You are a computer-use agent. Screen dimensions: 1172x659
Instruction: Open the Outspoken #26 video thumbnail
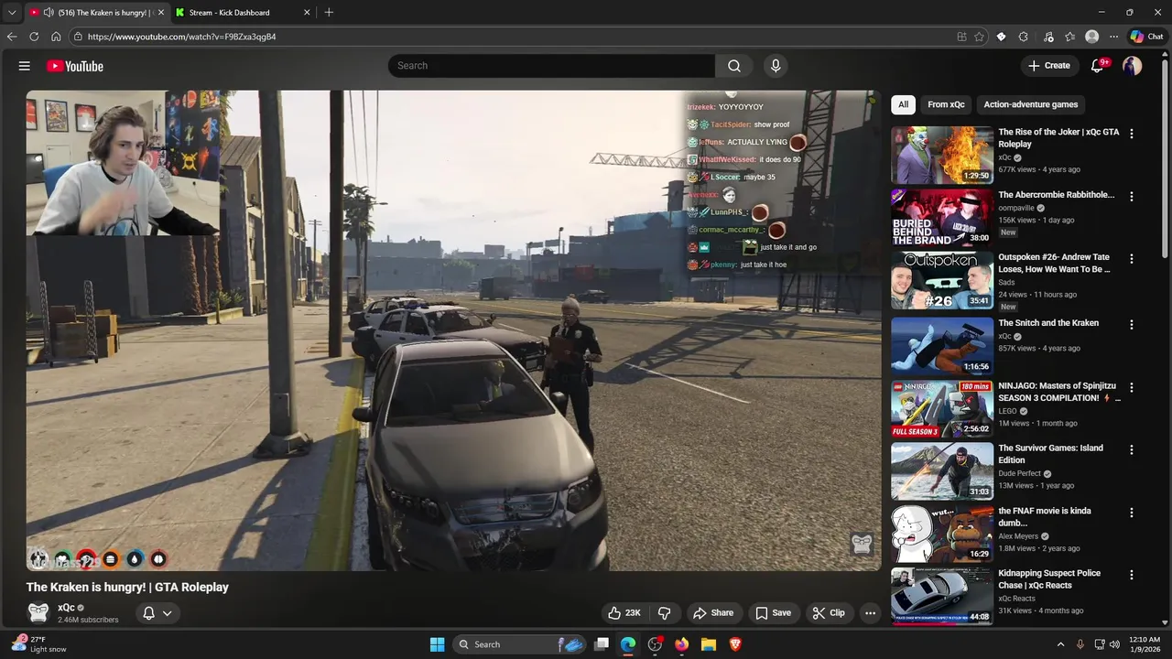942,281
